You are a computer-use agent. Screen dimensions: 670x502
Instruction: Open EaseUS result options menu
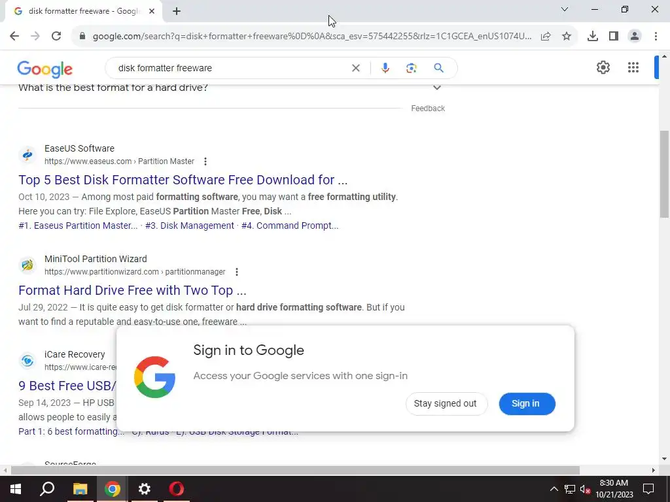[205, 161]
